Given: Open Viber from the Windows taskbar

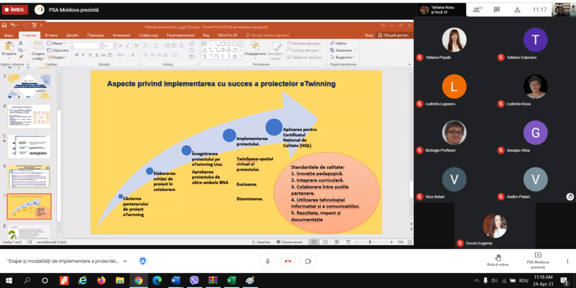Looking at the screenshot, I should coord(194,280).
